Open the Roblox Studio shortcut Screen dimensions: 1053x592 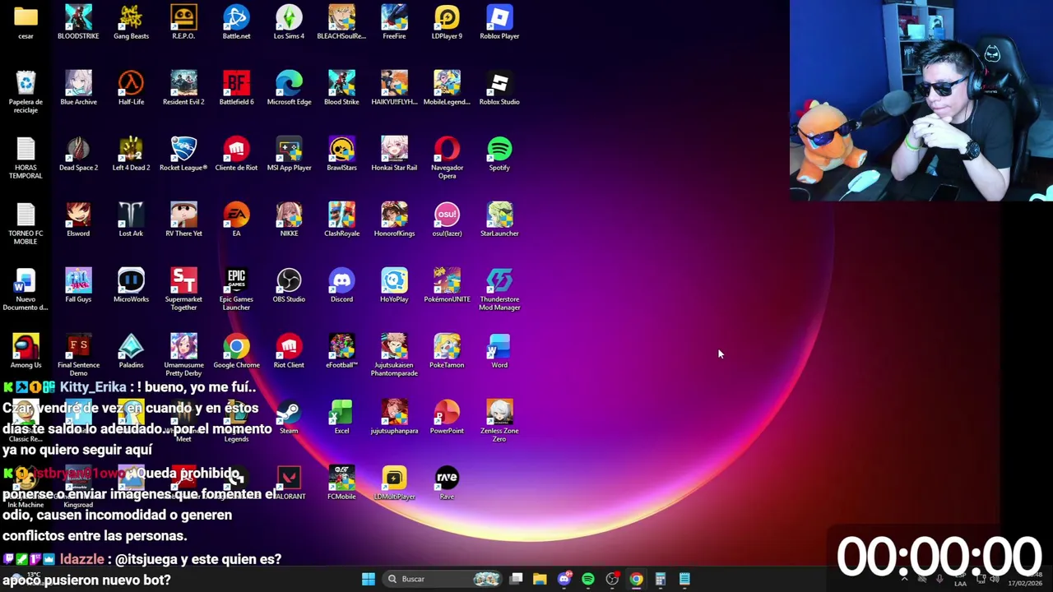coord(499,88)
